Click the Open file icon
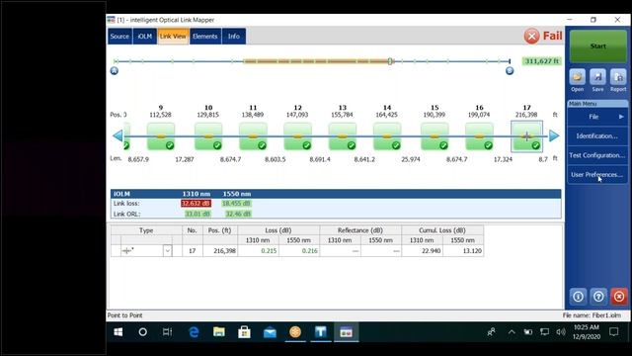The height and width of the screenshot is (356, 632). click(577, 77)
